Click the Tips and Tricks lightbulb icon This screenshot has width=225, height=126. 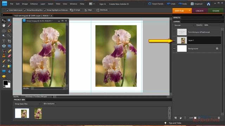tap(165, 123)
